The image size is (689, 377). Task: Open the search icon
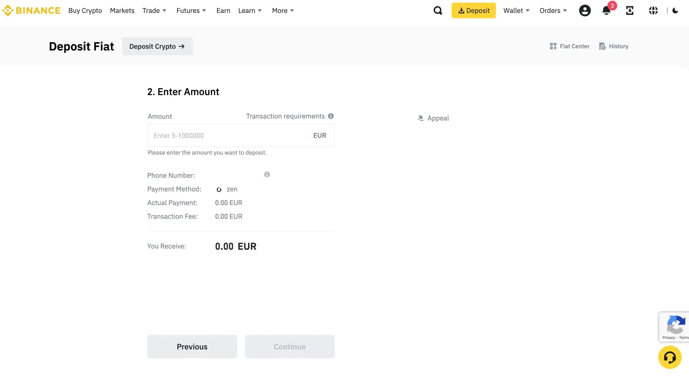[x=438, y=10]
